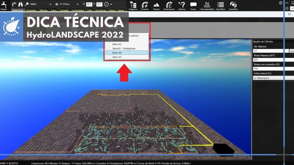Click the magnifier pin icon beside 10003
Viewport: 294px width, 165px height.
tap(26, 4)
